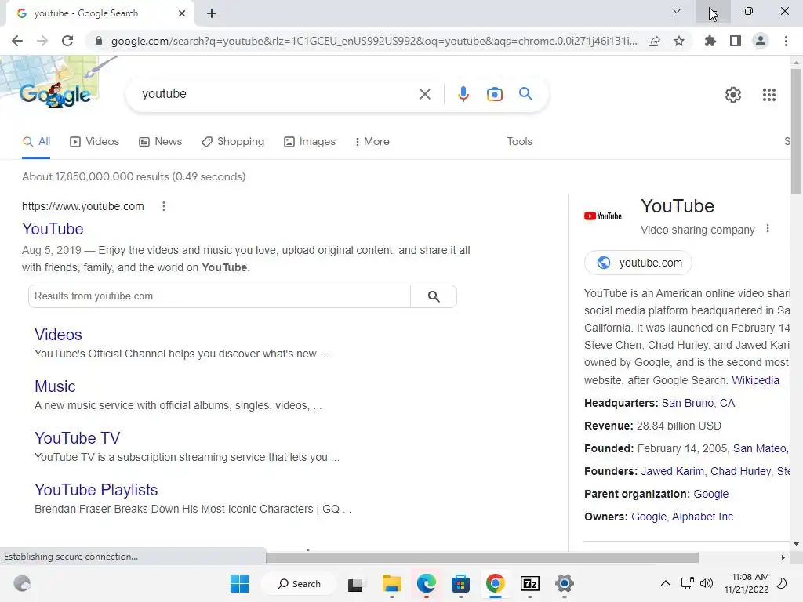Click the horizontal scrollbar right arrow
Screen dimensions: 803x602
tap(783, 557)
